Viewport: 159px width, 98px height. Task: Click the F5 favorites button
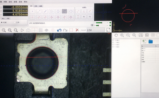tap(84, 17)
